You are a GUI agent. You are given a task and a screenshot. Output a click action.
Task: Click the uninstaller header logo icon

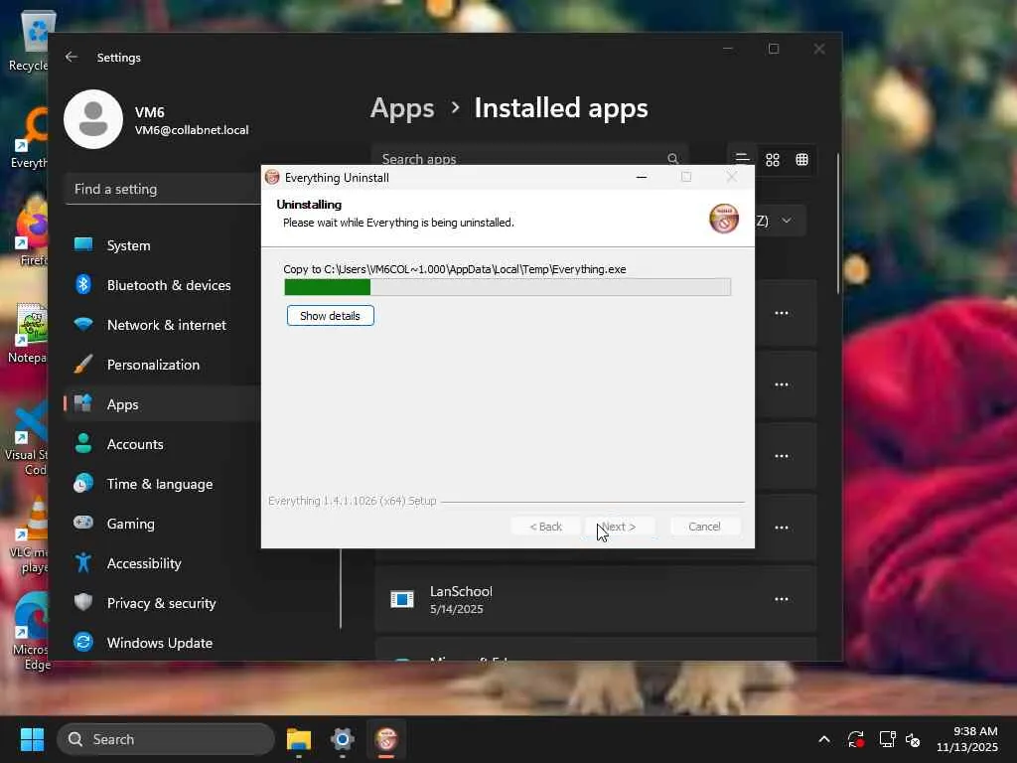coord(724,219)
